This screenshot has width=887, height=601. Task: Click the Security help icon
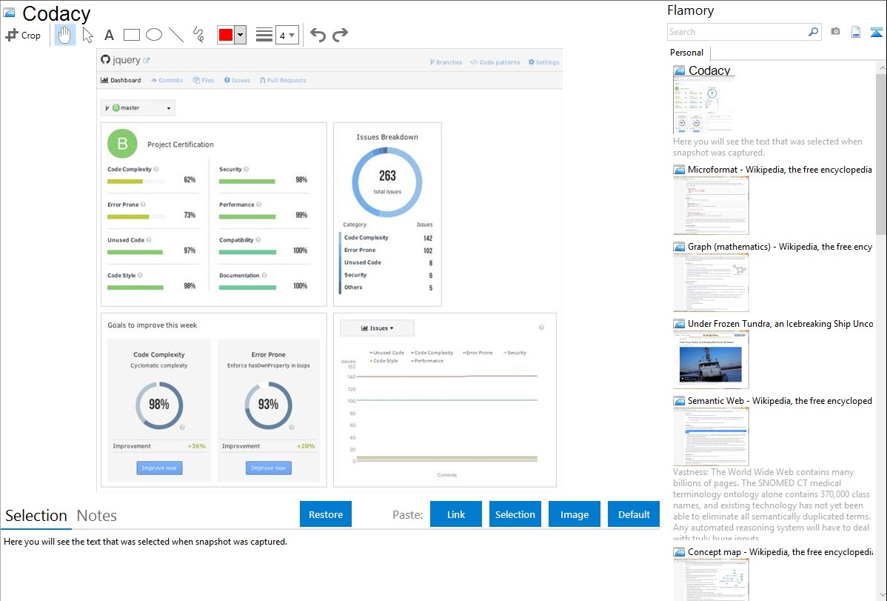click(x=246, y=169)
